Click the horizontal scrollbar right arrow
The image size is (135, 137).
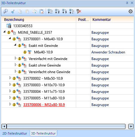(131, 126)
